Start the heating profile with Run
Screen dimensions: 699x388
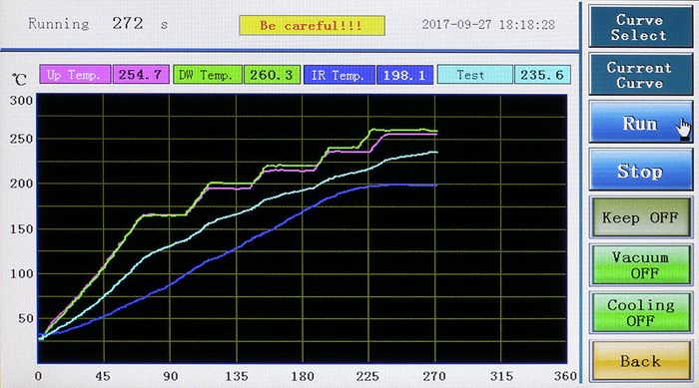[x=641, y=123]
